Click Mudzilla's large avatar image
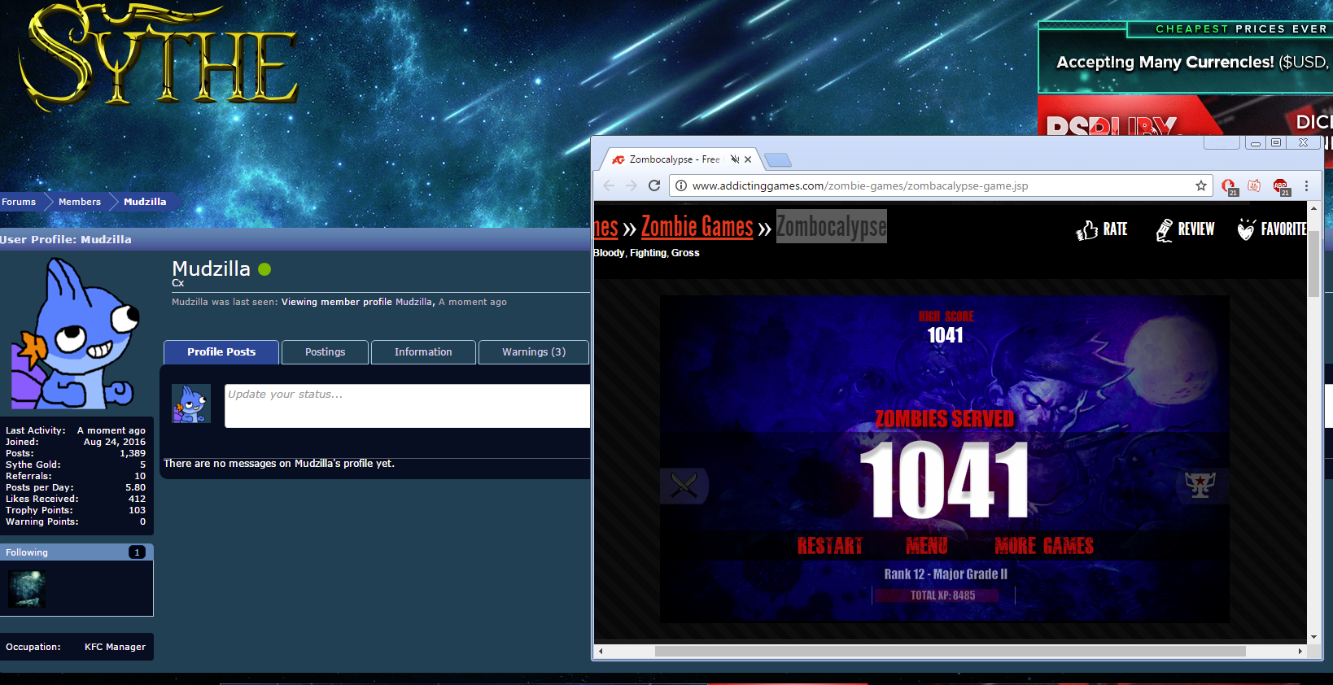The height and width of the screenshot is (685, 1333). (76, 334)
